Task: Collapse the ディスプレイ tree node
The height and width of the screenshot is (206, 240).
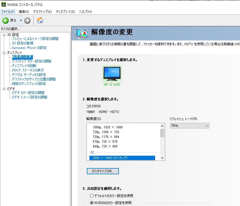Action: point(4,53)
